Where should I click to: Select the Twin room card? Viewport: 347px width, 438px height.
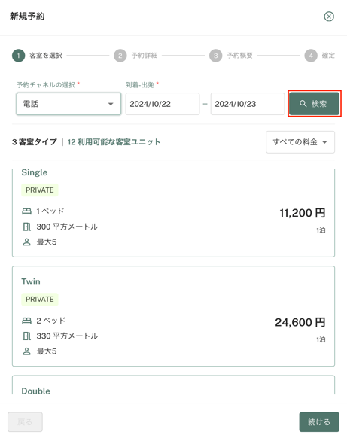[173, 316]
